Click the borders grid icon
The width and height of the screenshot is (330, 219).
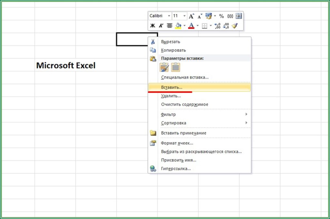[x=204, y=26]
